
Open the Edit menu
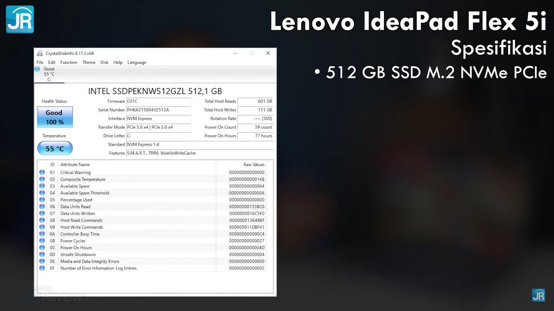coord(52,62)
